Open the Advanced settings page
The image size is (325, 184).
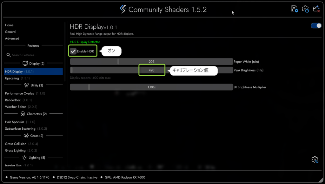tap(12, 38)
